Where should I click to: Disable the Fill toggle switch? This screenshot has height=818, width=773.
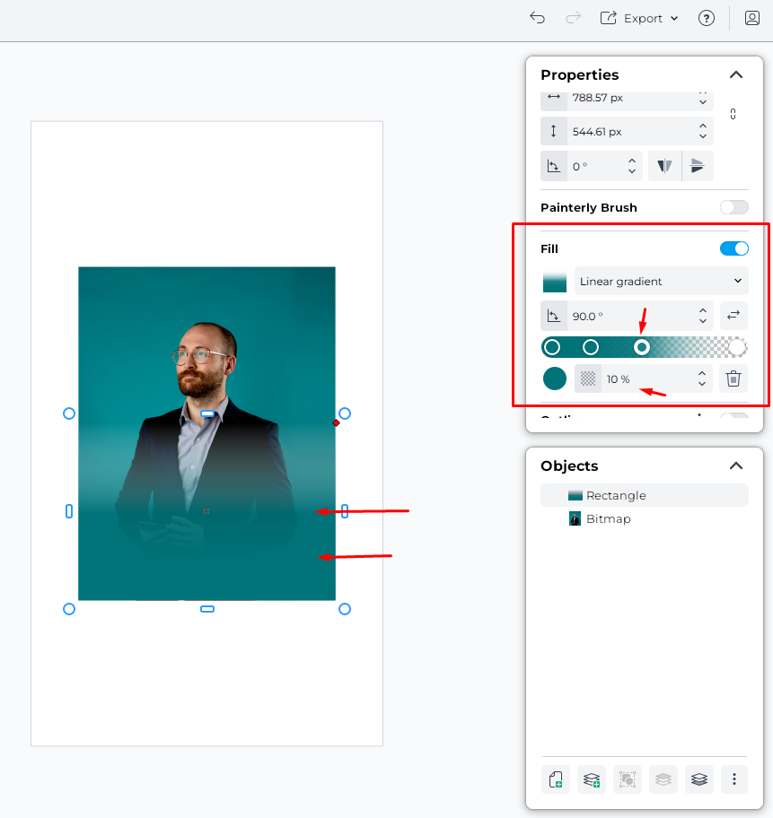pos(733,248)
